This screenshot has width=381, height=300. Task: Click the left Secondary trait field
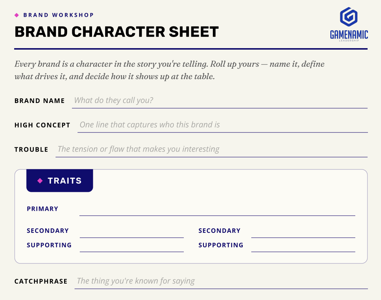pyautogui.click(x=132, y=231)
